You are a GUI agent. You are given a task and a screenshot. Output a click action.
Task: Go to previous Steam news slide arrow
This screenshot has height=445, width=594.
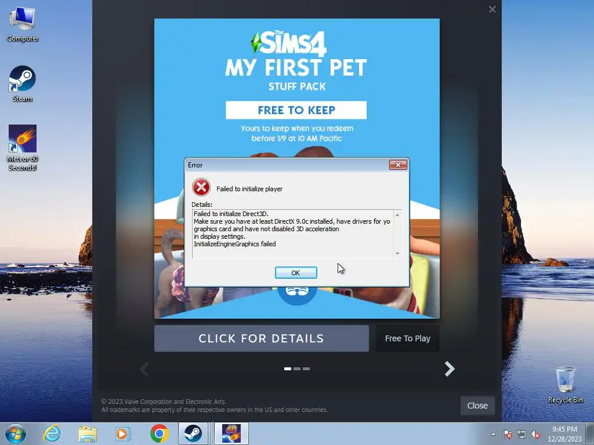click(x=144, y=369)
